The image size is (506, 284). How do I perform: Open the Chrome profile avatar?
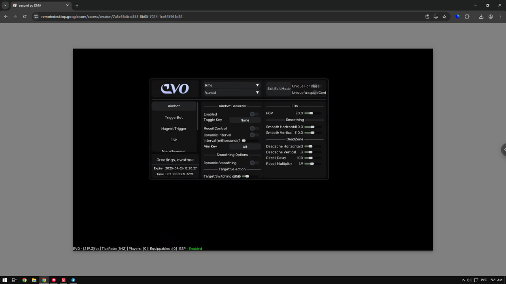coord(491,17)
